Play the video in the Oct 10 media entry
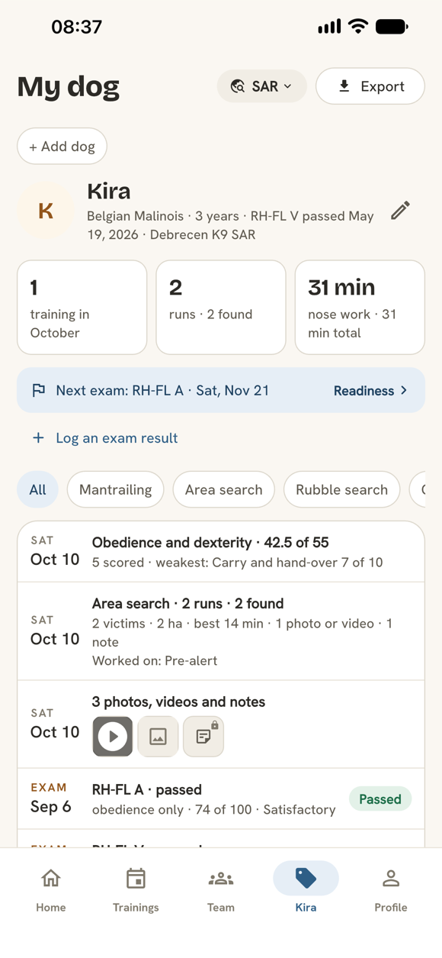 [113, 737]
